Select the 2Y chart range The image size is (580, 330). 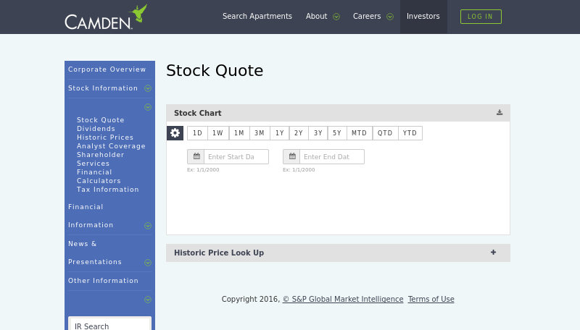(299, 133)
